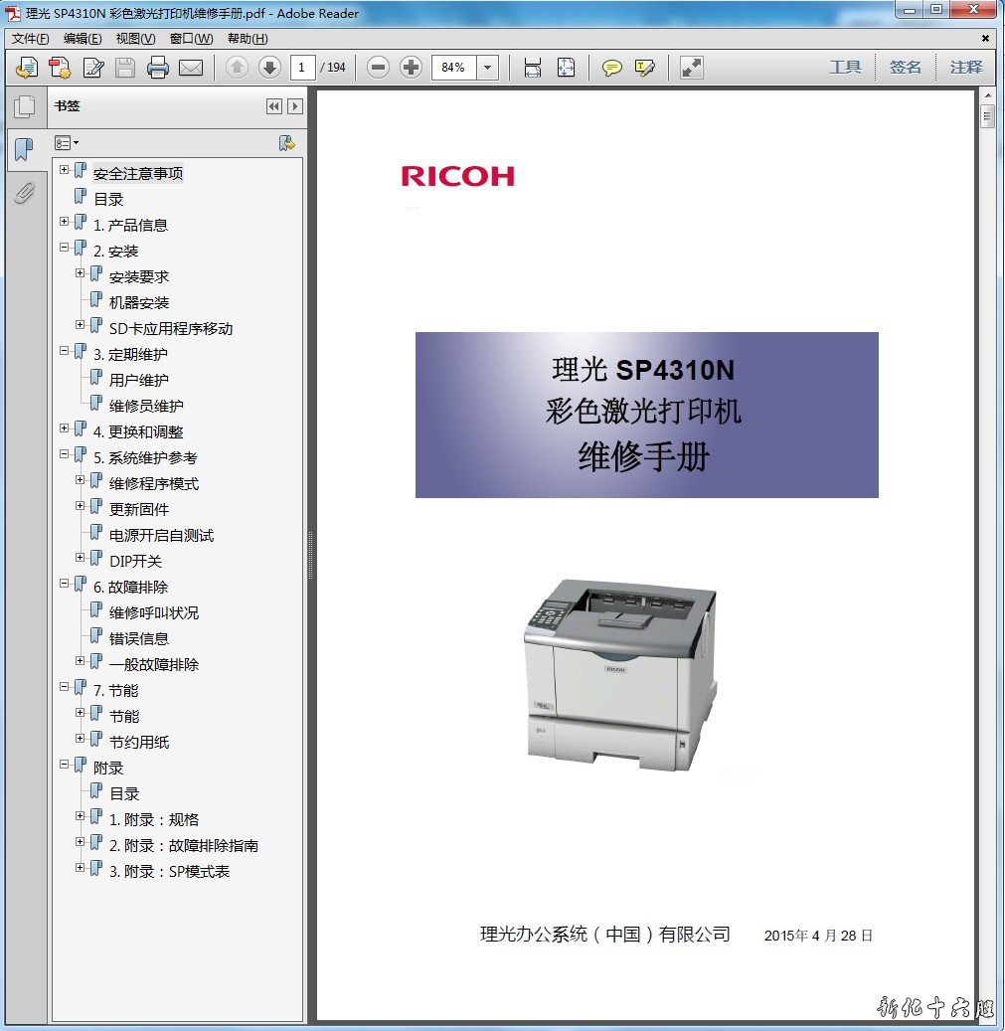The height and width of the screenshot is (1031, 1005).
Task: Open the 文件 menu
Action: pyautogui.click(x=30, y=39)
